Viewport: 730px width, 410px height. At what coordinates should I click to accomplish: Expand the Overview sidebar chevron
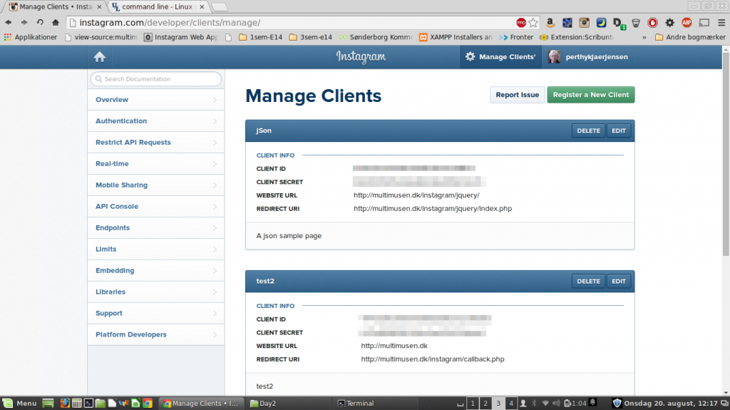pyautogui.click(x=215, y=100)
